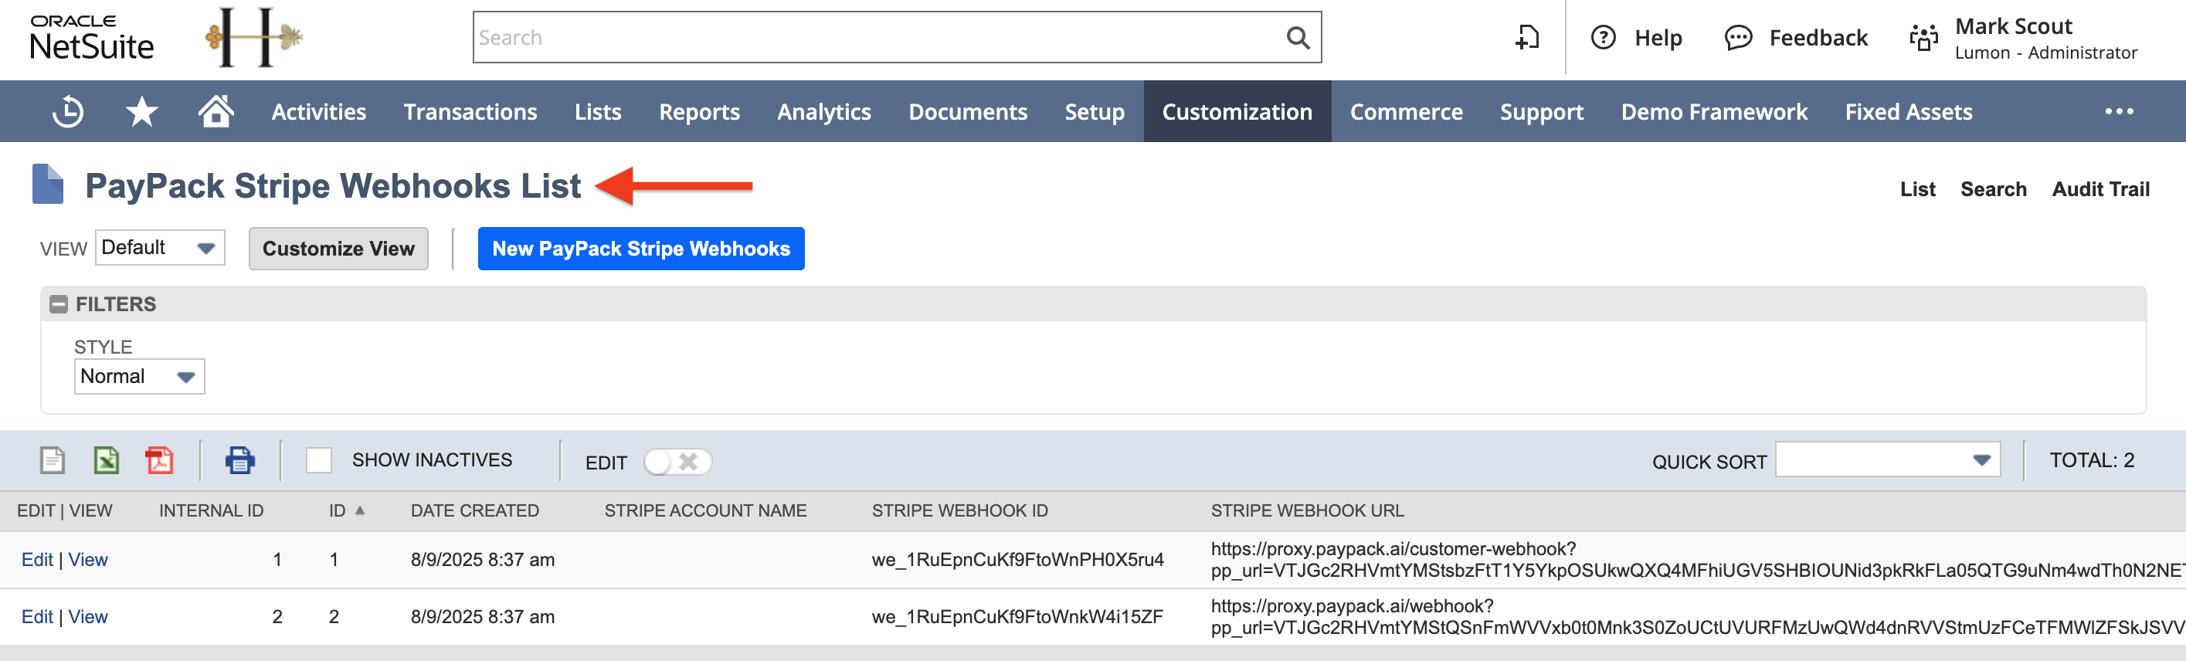The width and height of the screenshot is (2186, 661).
Task: Click the Search link near Audit Trail
Action: [1994, 189]
